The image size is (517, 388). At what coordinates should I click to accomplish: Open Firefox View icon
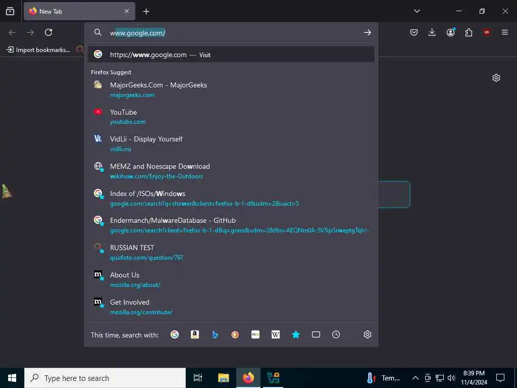tap(10, 11)
